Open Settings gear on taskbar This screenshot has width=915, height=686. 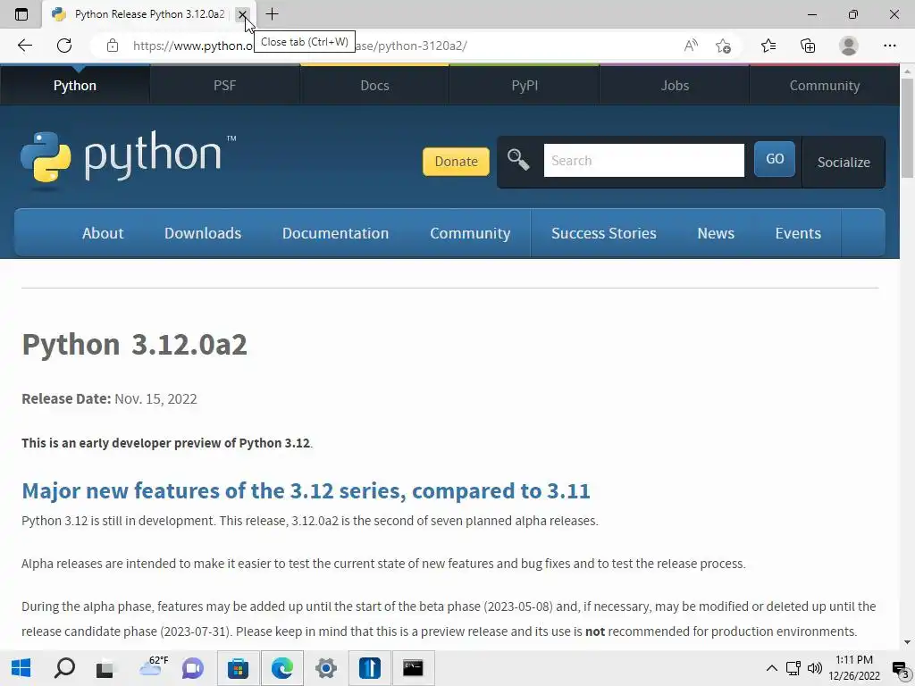[x=325, y=668]
